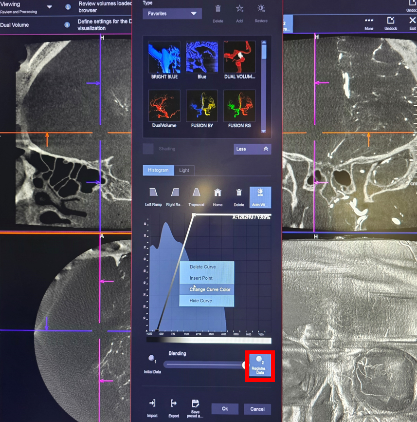Choose Change Curve Color from context menu
417x422 pixels.
coord(210,289)
